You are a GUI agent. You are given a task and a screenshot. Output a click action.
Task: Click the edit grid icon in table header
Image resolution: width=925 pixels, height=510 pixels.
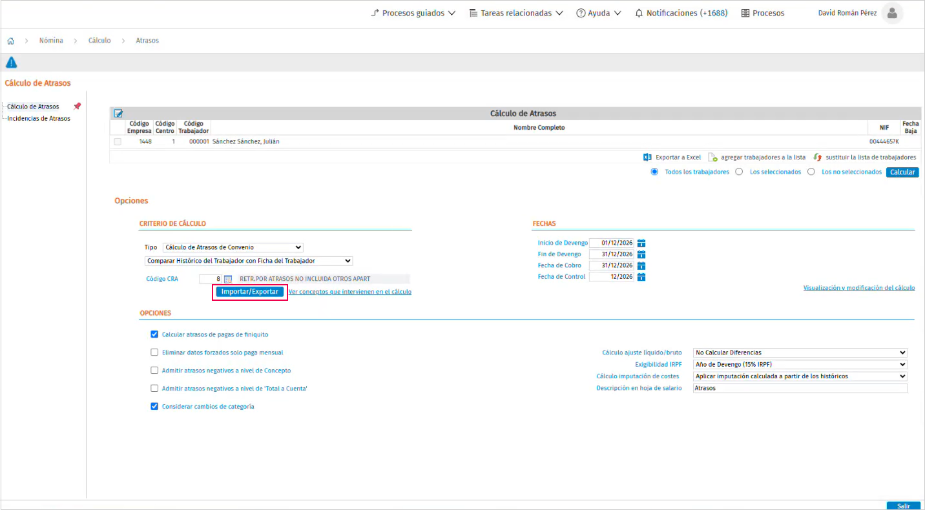click(x=118, y=114)
